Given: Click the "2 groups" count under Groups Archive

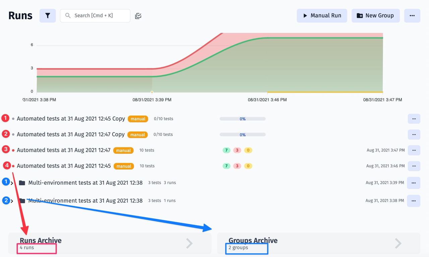Looking at the screenshot, I should [x=238, y=248].
